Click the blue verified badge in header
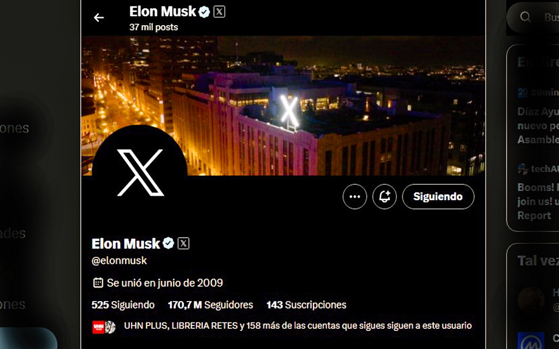559x349 pixels. pos(204,12)
